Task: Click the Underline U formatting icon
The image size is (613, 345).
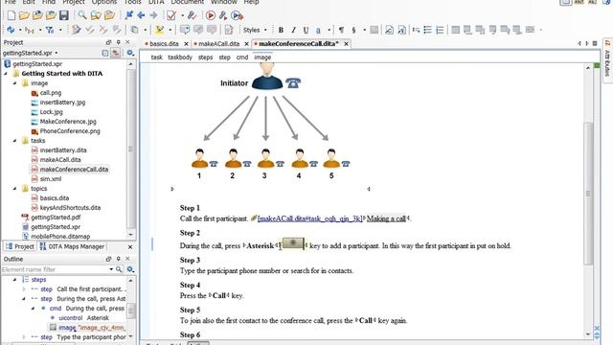Action: point(306,30)
